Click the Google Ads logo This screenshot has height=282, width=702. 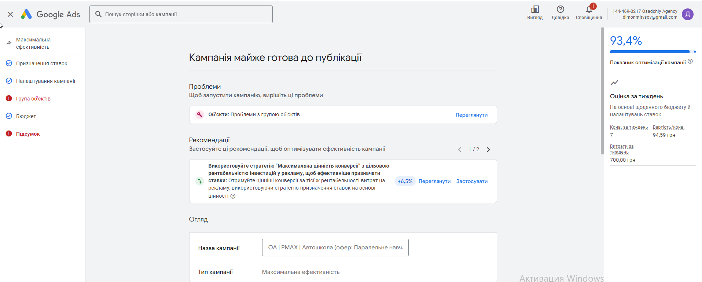(51, 14)
